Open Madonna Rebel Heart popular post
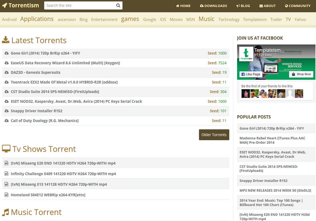Screen dimensions: 316x221 point(272,140)
